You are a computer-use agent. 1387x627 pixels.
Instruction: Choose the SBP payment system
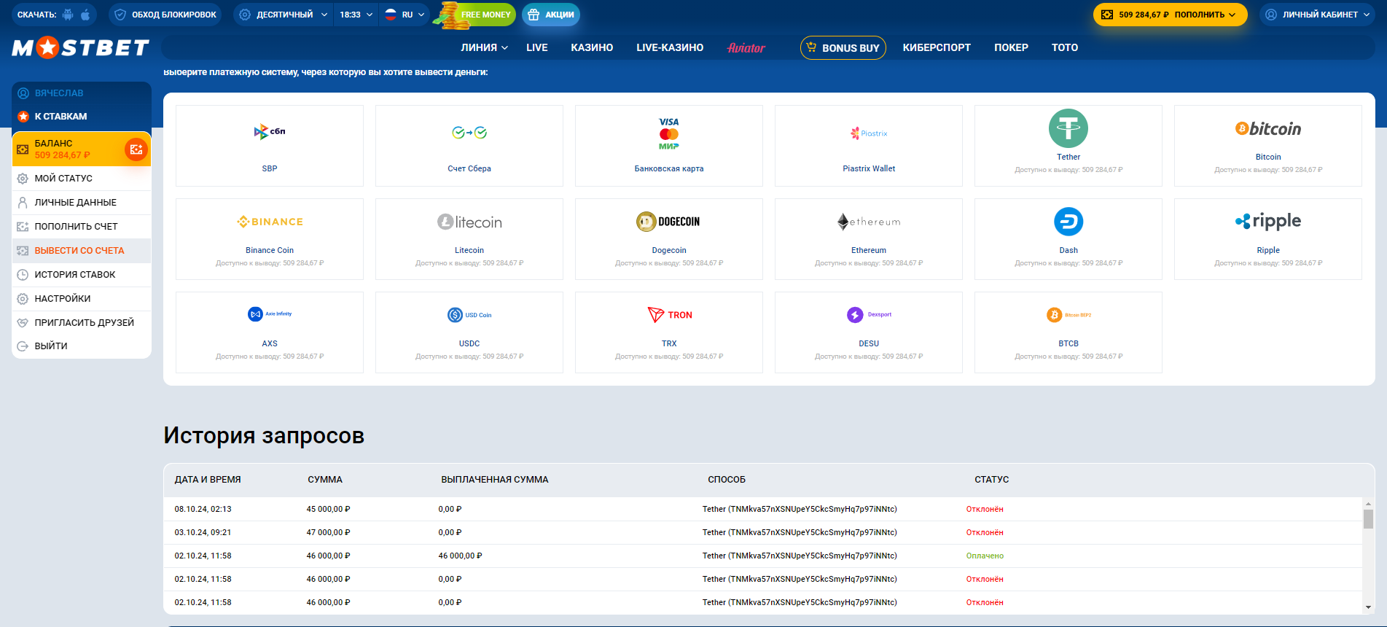(270, 146)
